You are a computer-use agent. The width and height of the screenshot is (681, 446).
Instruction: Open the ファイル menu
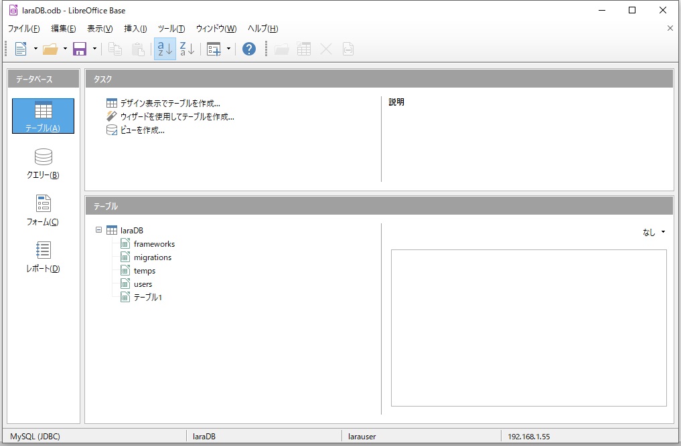pyautogui.click(x=23, y=29)
